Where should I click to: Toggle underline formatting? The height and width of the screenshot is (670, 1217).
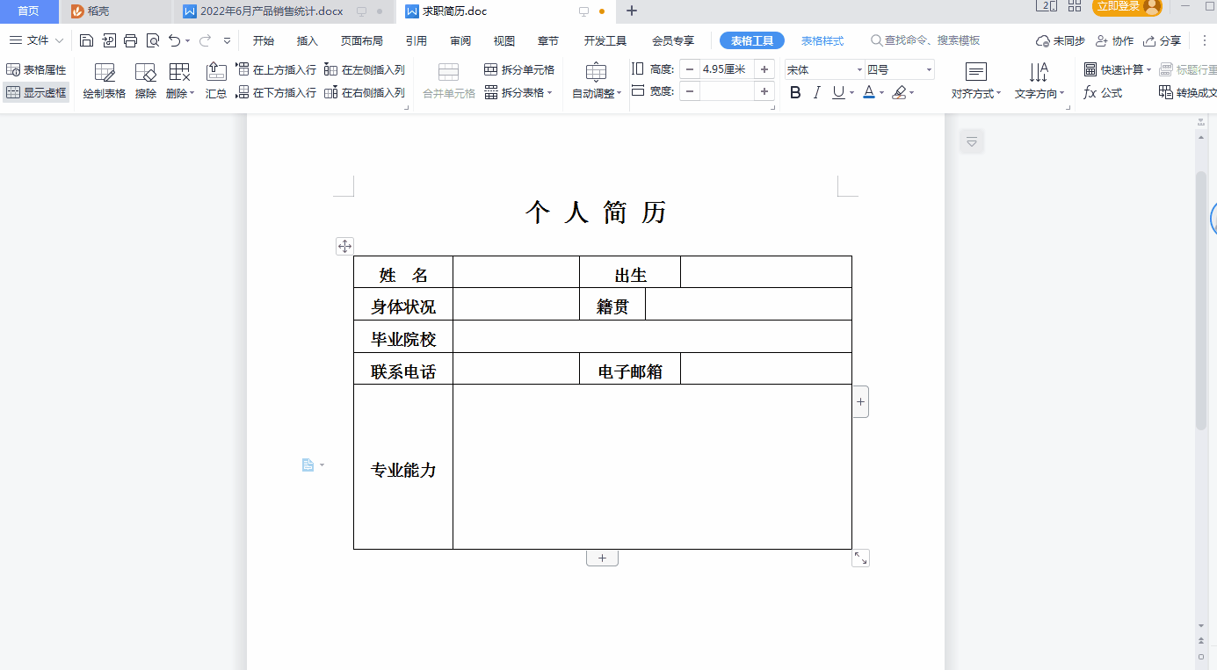coord(838,92)
